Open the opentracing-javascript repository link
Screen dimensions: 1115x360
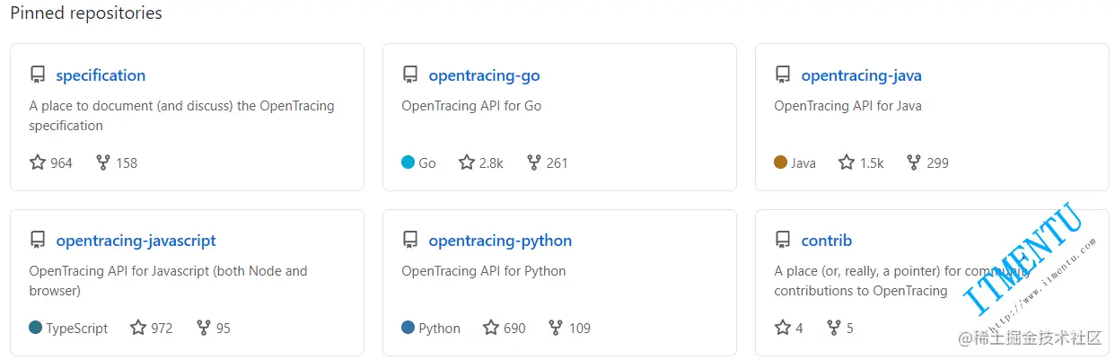coord(136,241)
